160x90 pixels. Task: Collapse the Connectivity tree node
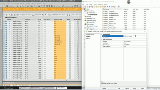84,11
